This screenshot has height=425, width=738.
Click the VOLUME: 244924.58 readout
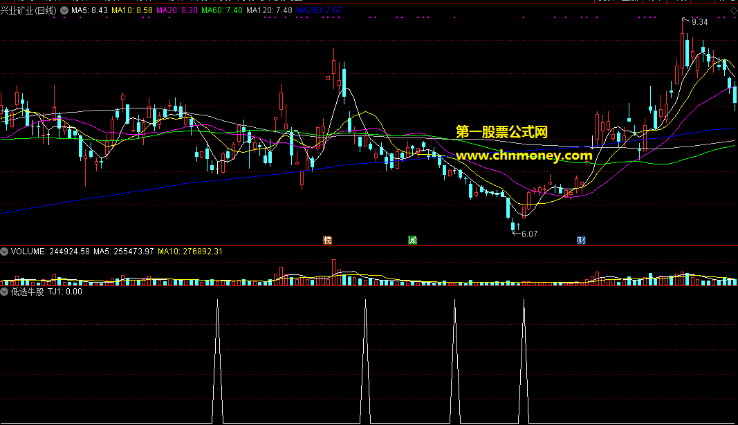click(50, 252)
